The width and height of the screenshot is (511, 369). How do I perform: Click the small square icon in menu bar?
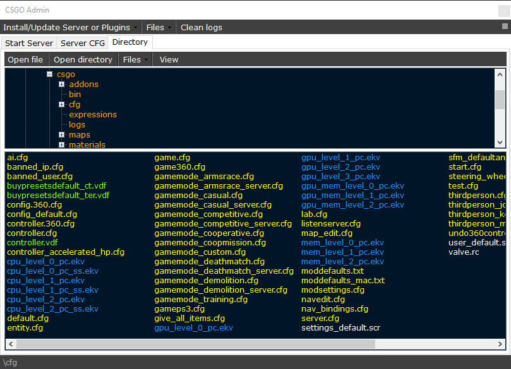[505, 26]
